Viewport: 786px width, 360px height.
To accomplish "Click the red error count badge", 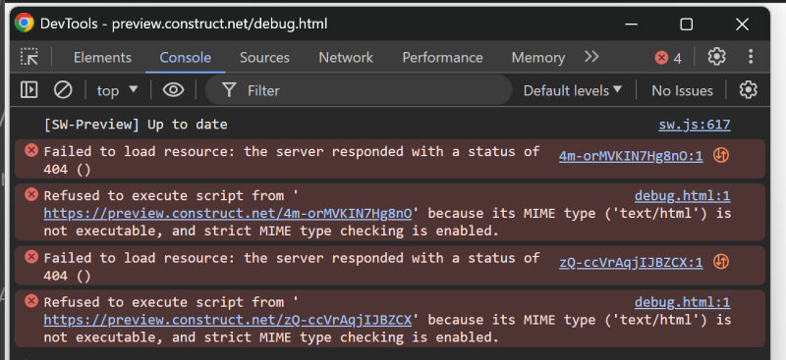I will click(668, 58).
